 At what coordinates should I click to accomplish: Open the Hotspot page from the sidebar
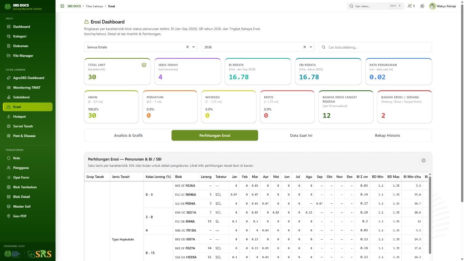pos(28,117)
